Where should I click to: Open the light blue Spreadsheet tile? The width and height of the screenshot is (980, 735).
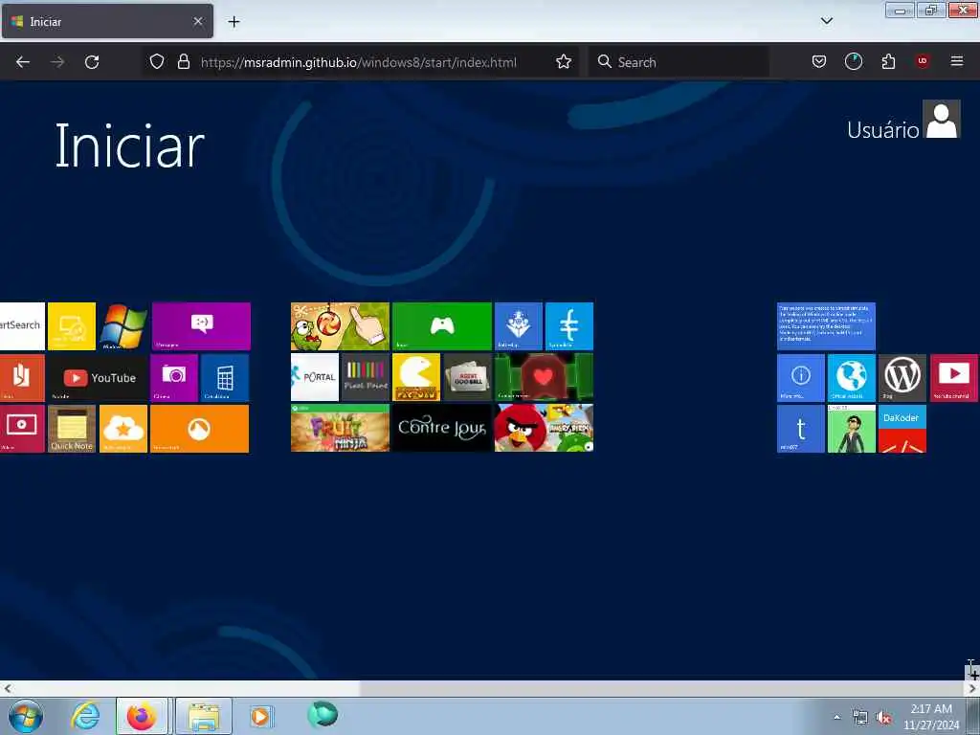(x=568, y=326)
